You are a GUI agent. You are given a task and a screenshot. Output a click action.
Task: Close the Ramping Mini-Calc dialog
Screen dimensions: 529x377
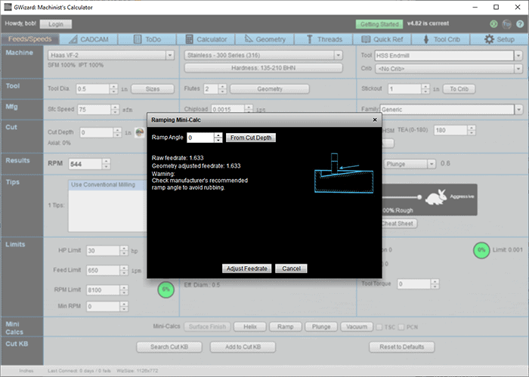(x=375, y=119)
